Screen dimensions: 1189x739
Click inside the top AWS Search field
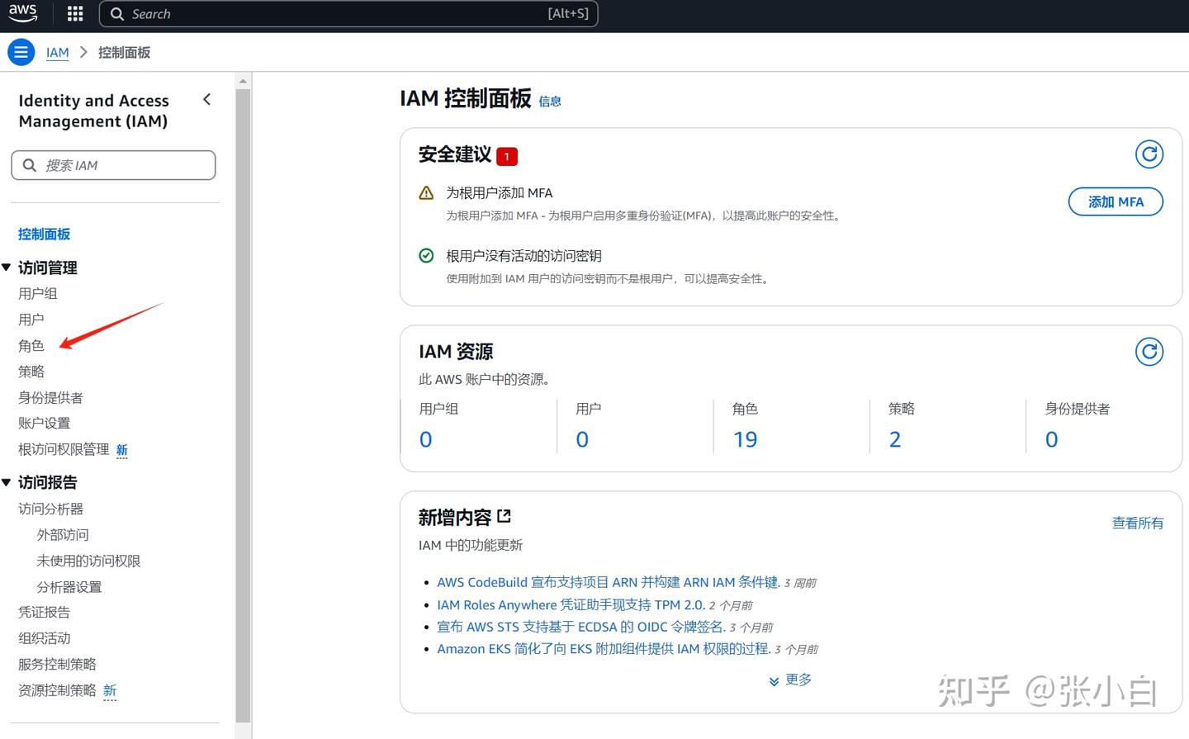tap(348, 14)
